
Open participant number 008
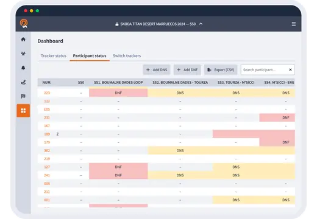tap(47, 184)
